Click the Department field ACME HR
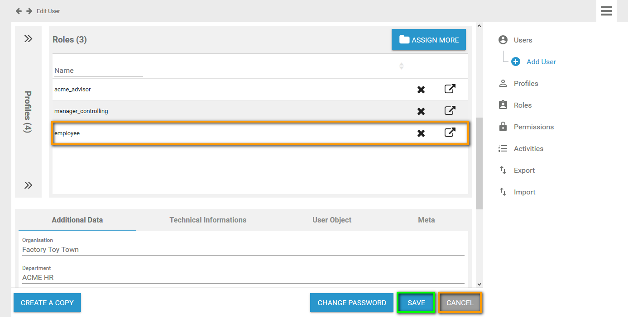The image size is (628, 317). pyautogui.click(x=243, y=278)
